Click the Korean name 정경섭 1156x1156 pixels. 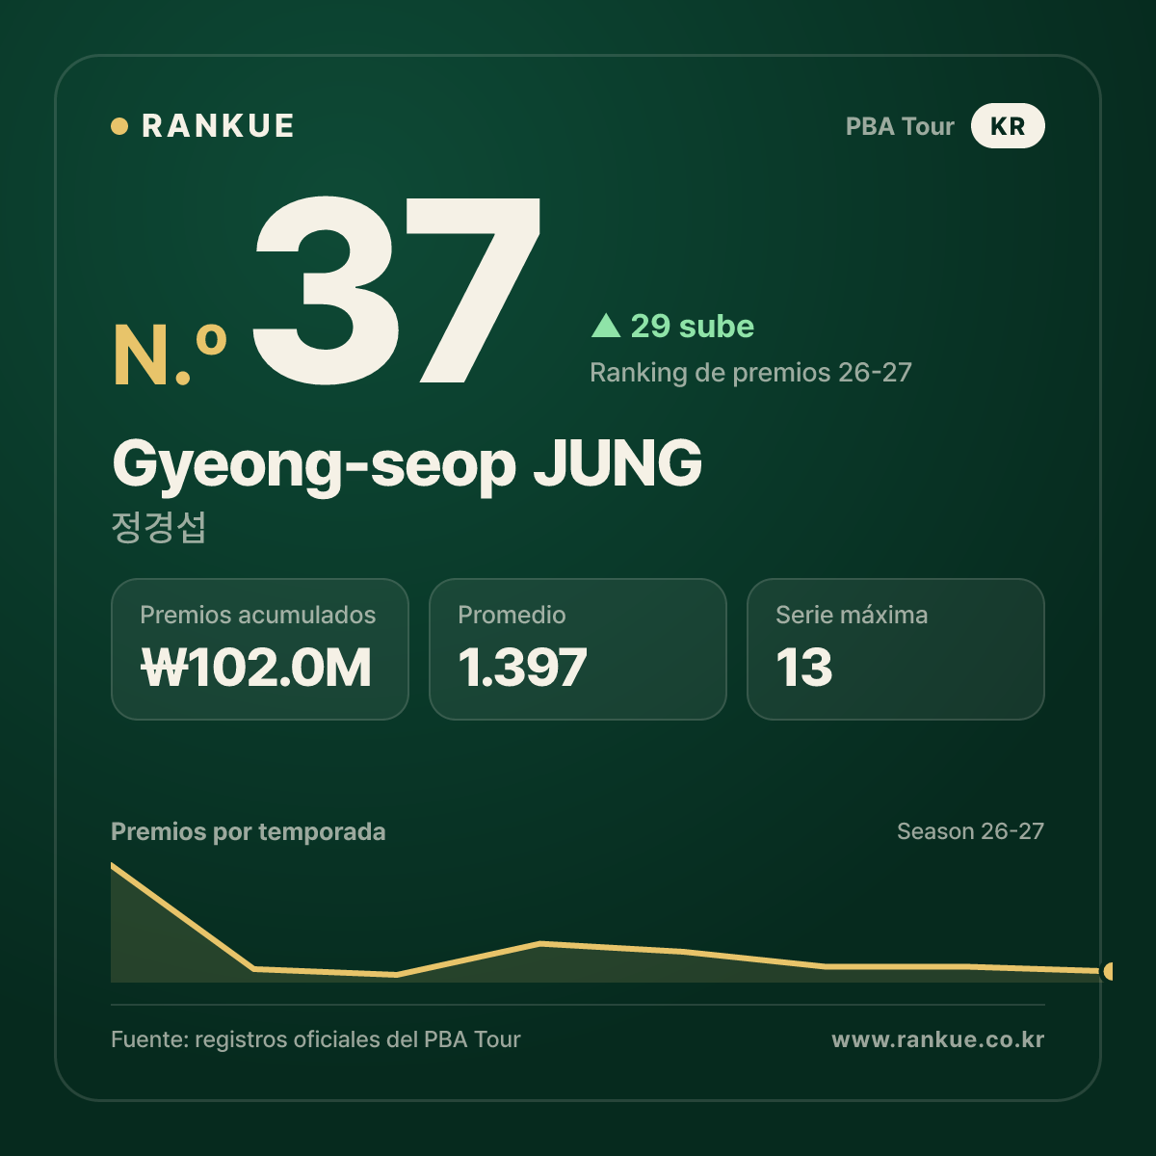click(x=159, y=527)
